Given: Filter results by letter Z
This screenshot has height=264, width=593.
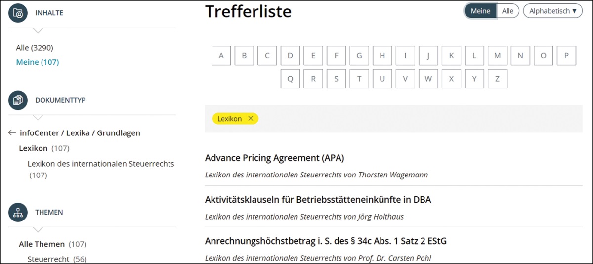Looking at the screenshot, I should 497,79.
